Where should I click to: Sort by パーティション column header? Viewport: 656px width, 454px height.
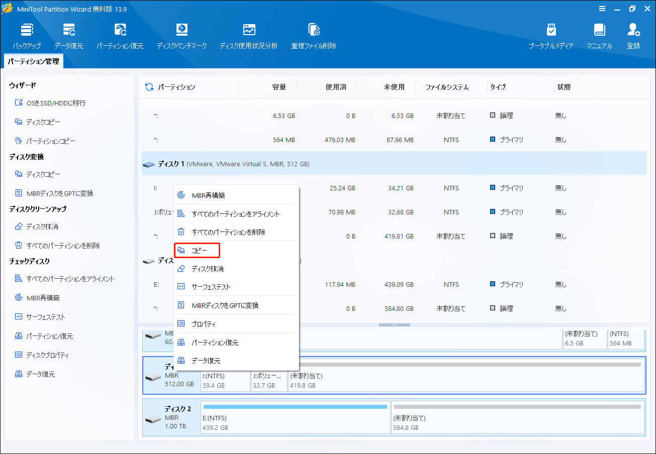(x=176, y=87)
